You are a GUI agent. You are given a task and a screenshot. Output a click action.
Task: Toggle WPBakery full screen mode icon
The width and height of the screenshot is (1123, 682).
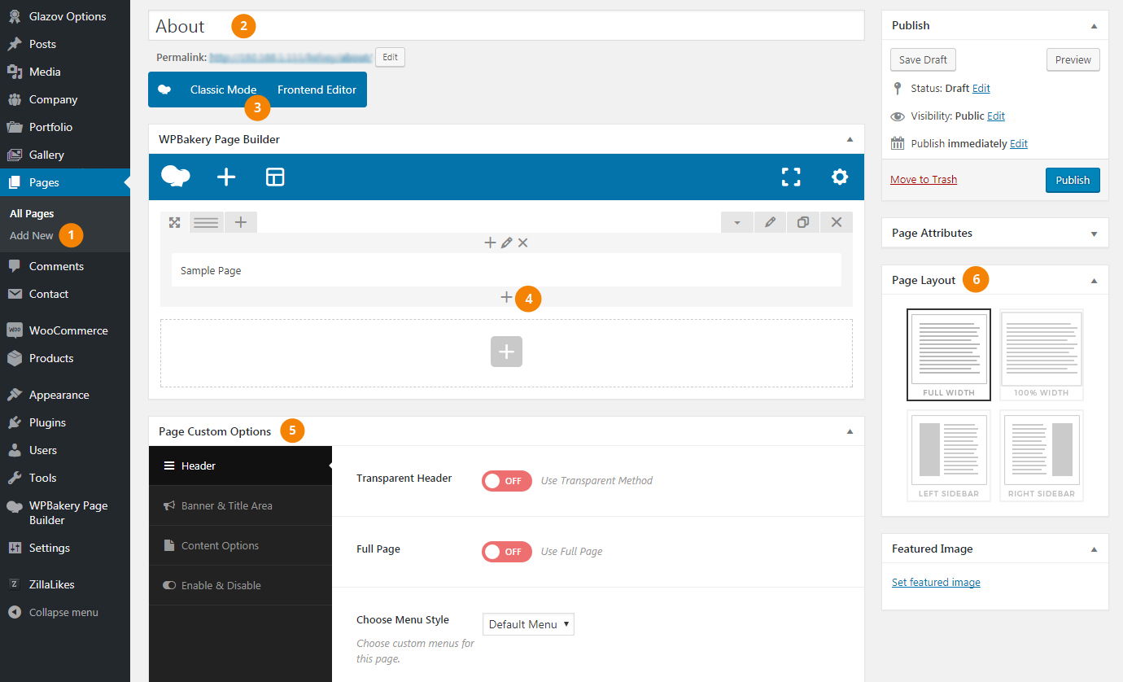791,177
